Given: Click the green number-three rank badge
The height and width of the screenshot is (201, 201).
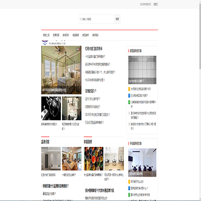Looking at the screenshot, I should (130, 102).
